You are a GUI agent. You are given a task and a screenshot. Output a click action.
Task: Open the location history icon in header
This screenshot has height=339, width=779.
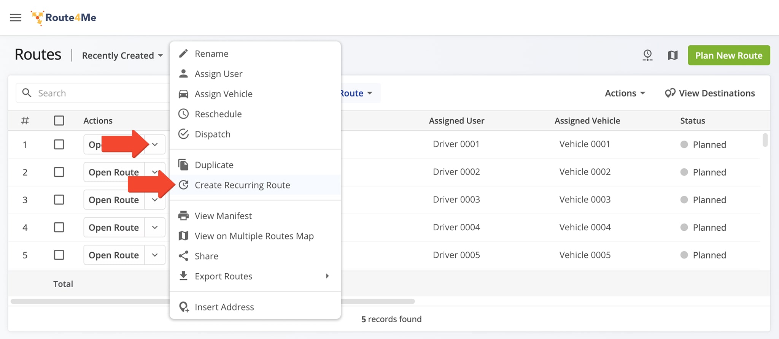647,55
